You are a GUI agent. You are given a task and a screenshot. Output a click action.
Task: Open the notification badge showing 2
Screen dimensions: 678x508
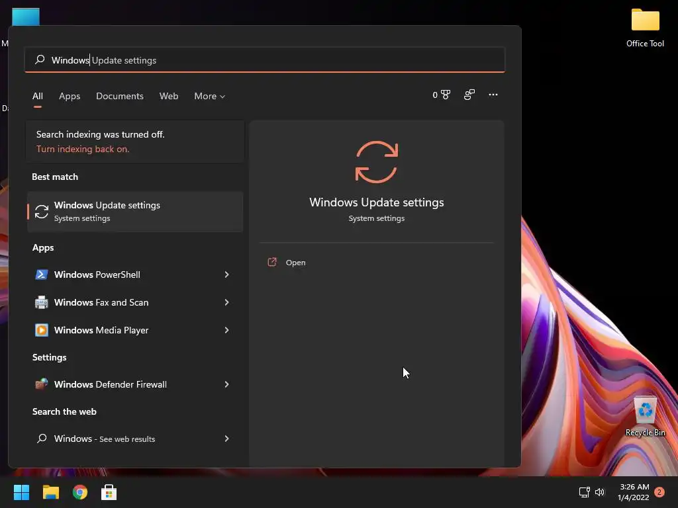(659, 492)
